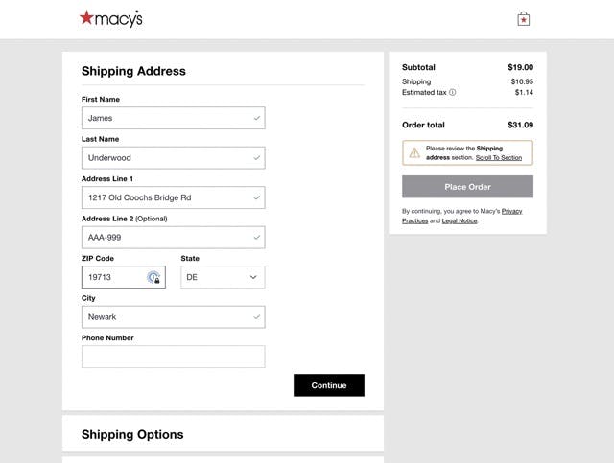Click the Continue button

[329, 385]
